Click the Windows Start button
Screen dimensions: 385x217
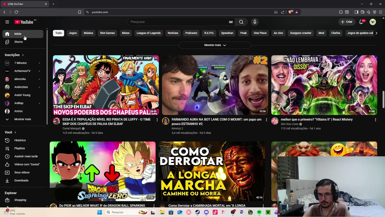[x=100, y=212]
